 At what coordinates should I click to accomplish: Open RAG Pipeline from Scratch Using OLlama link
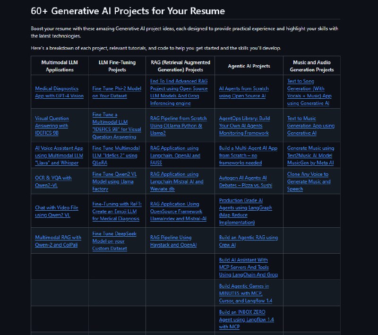[179, 126]
